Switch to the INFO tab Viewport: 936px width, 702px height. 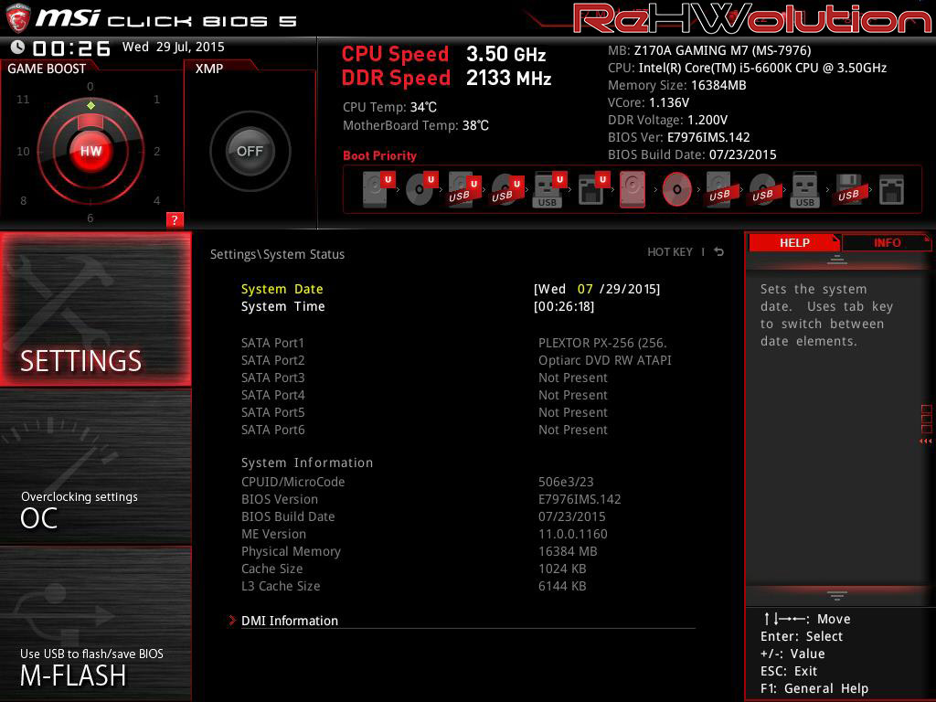pyautogui.click(x=887, y=242)
